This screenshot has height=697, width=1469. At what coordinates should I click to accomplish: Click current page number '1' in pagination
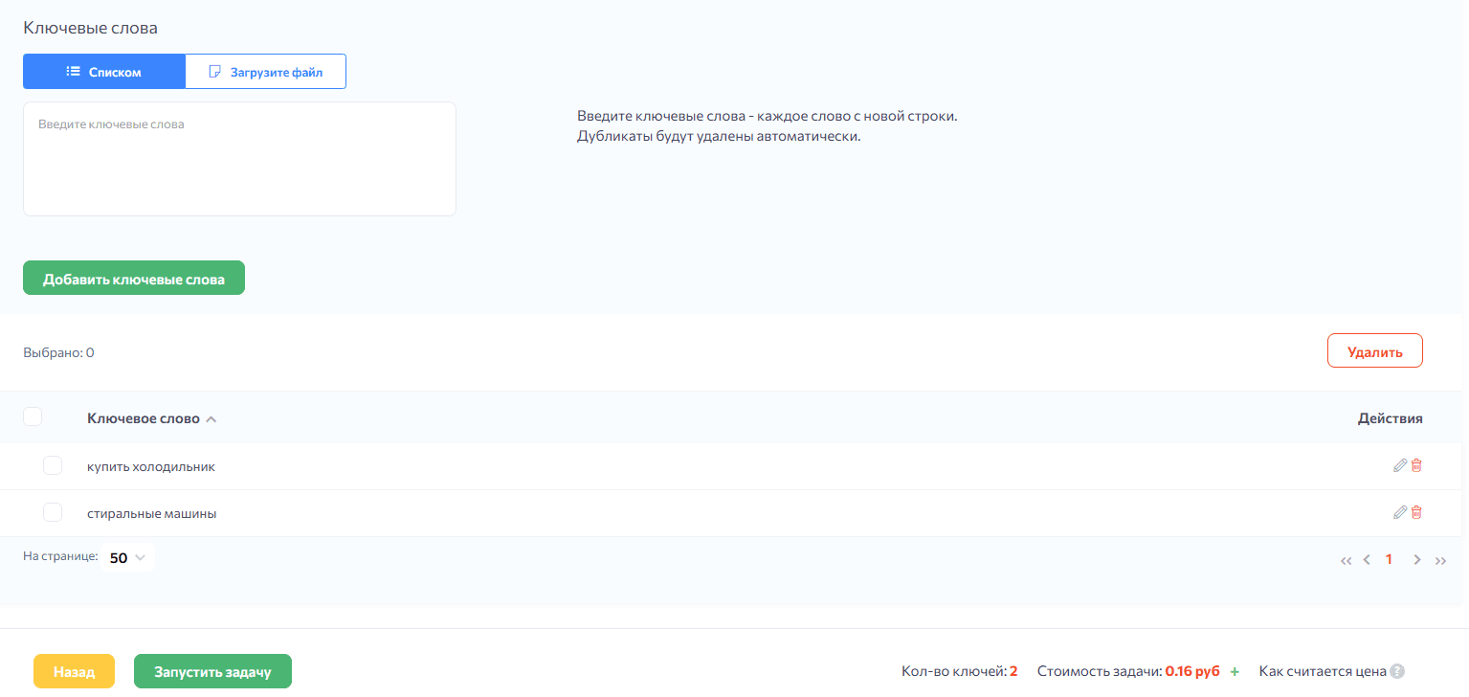(x=1389, y=559)
